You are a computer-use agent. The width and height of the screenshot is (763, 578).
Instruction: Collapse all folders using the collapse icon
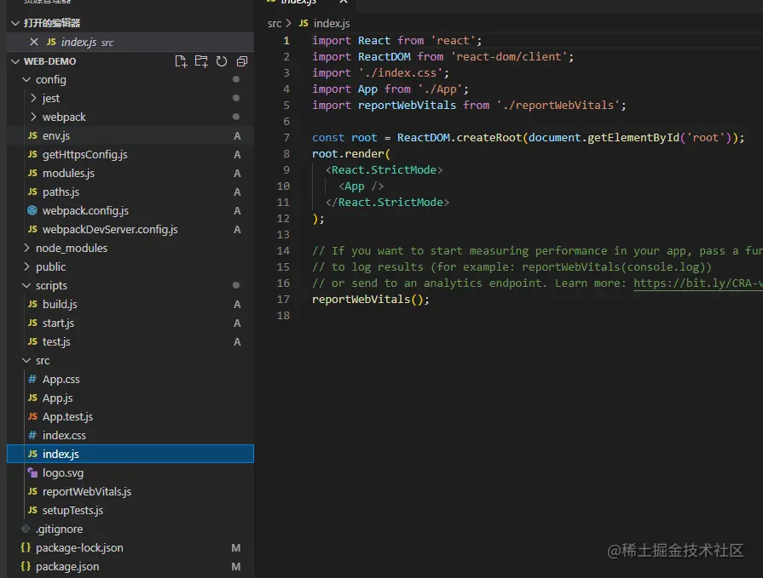pyautogui.click(x=242, y=61)
